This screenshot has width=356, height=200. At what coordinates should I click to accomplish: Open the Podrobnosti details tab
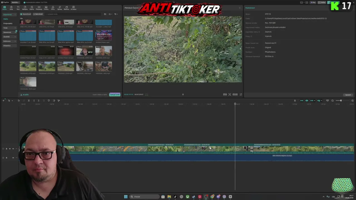[x=250, y=8]
